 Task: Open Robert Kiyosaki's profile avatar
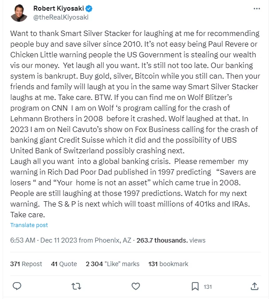[x=18, y=12]
